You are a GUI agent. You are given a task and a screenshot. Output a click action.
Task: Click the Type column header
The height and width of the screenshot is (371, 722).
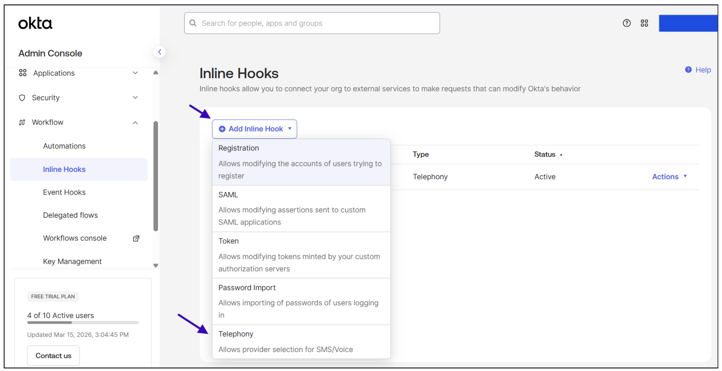click(421, 154)
